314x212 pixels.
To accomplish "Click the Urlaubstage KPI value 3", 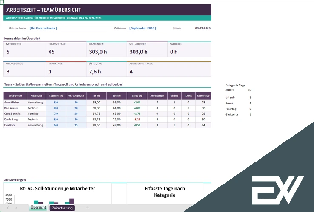I will [8, 72].
